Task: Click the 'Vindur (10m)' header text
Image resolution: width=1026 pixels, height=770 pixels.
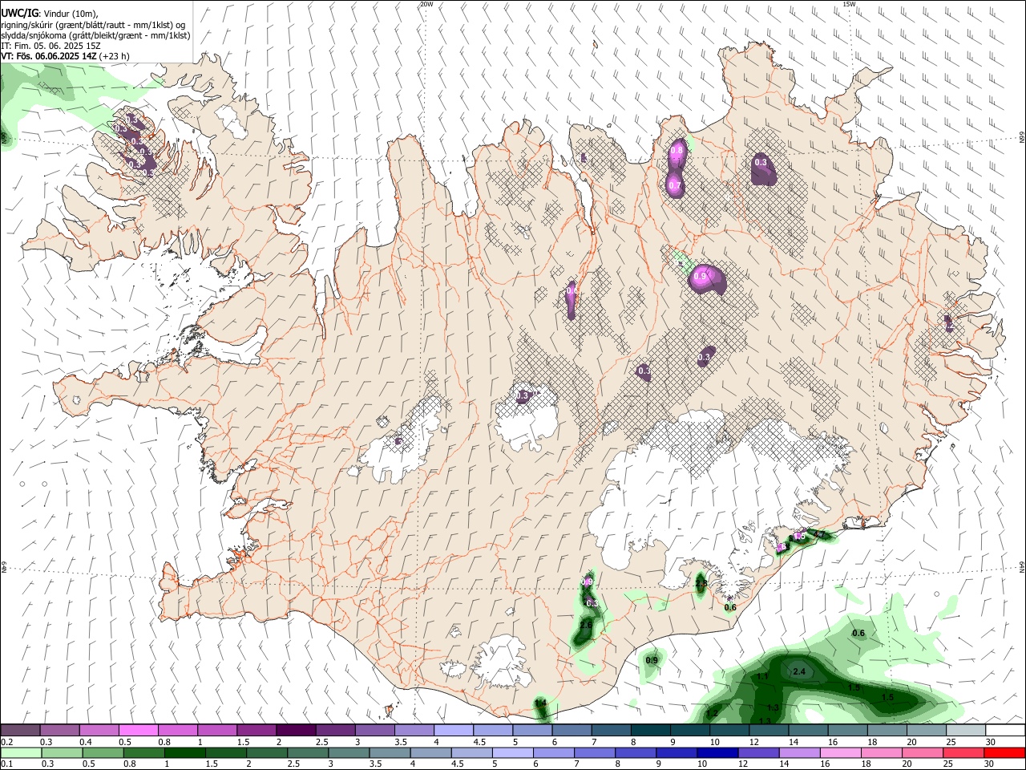Action: [71, 13]
